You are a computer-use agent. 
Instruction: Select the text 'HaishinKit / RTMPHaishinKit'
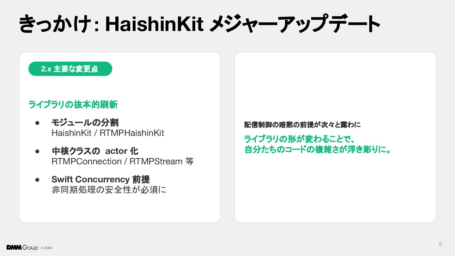(108, 133)
